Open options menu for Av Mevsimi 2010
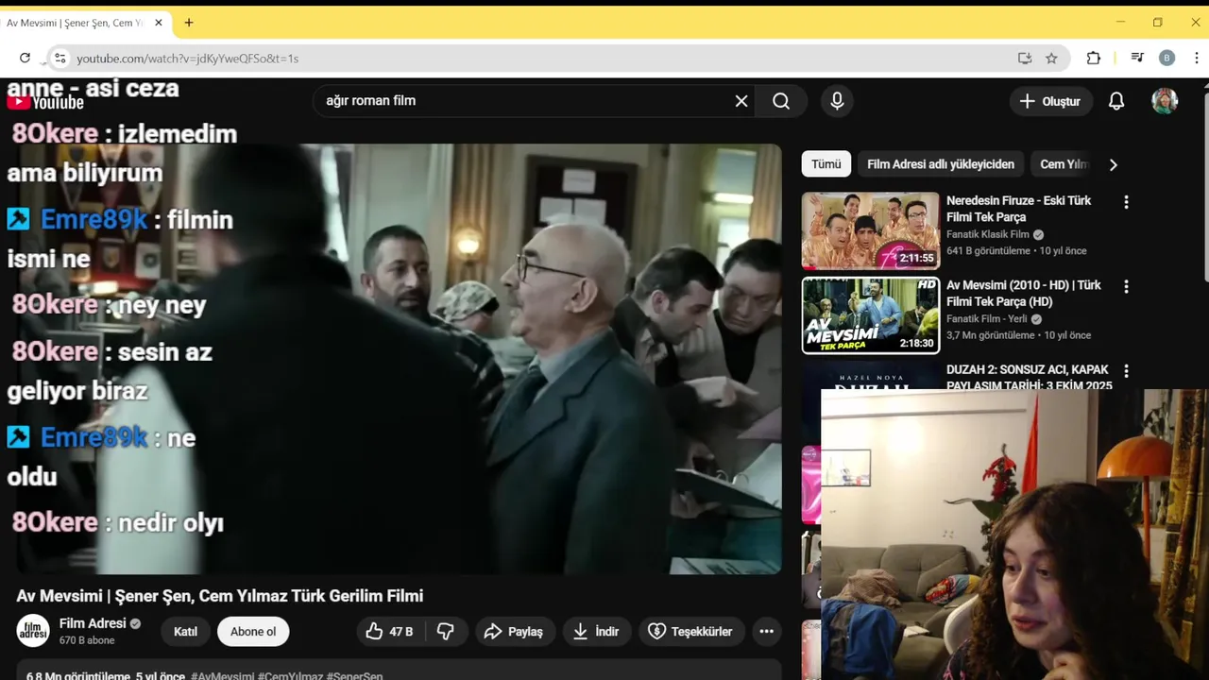The image size is (1209, 680). click(1125, 286)
